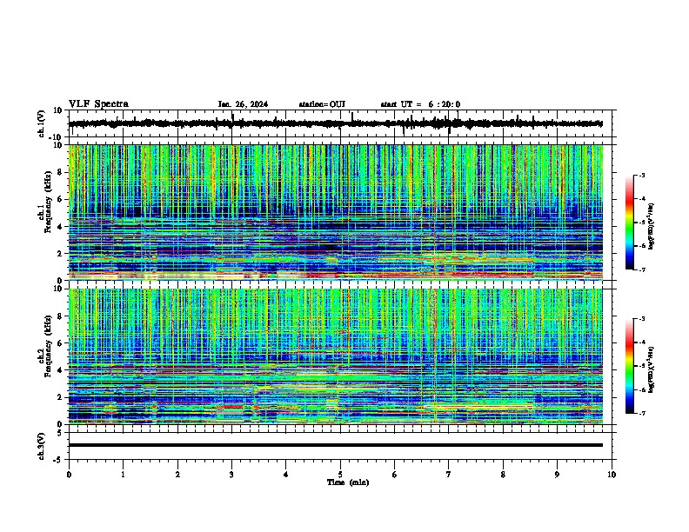Click time axis tick label '2'
The width and height of the screenshot is (689, 532).
coord(177,475)
